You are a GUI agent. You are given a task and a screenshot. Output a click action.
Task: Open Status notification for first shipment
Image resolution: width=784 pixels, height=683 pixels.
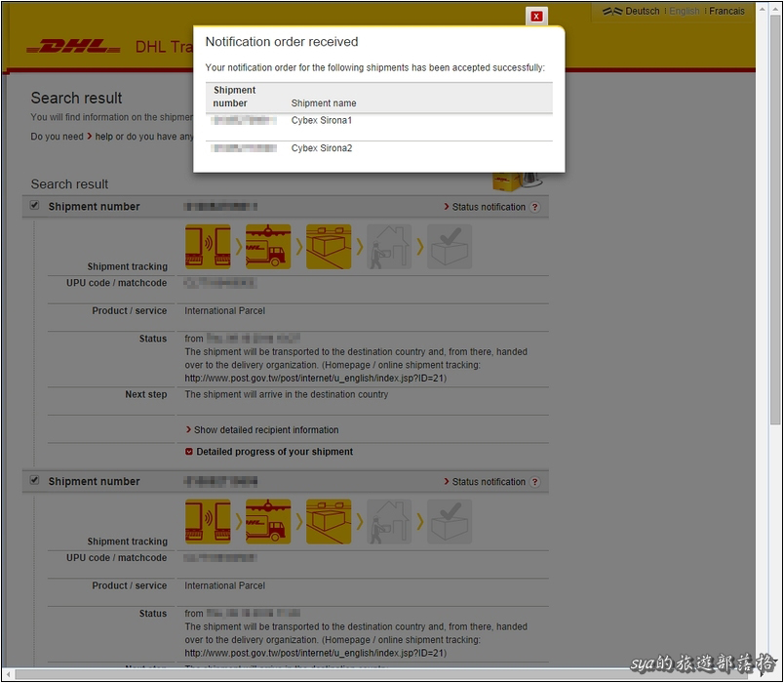(489, 207)
